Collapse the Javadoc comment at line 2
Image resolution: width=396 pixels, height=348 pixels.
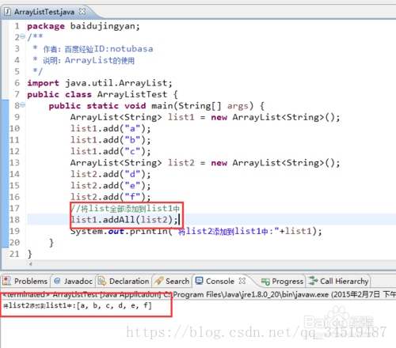pyautogui.click(x=23, y=36)
